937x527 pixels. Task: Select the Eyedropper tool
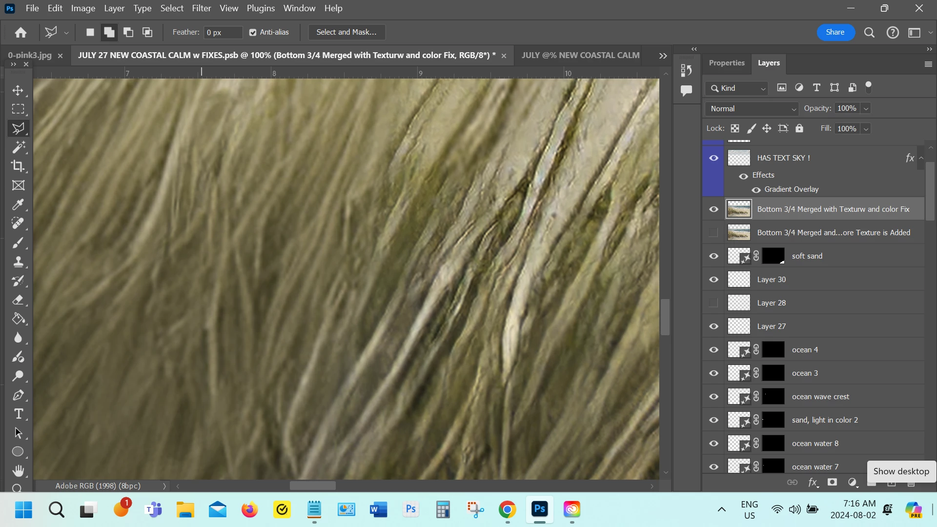[18, 204]
